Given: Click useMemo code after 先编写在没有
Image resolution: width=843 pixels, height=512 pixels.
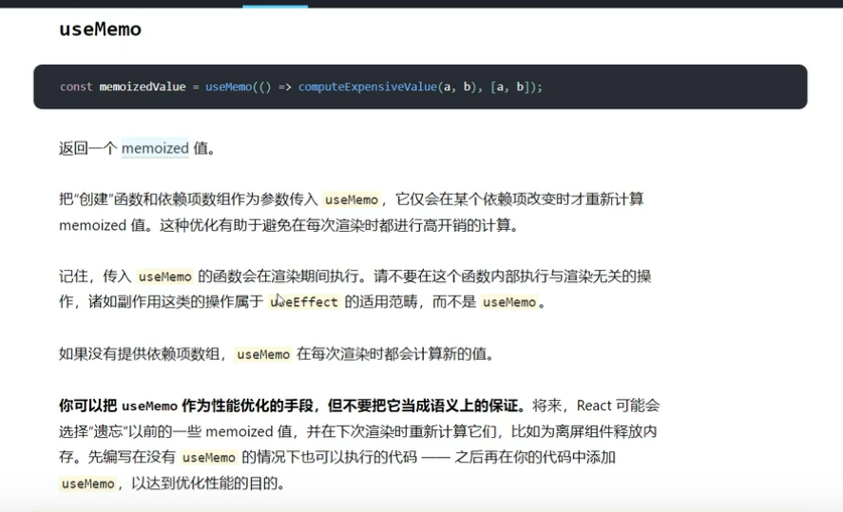Looking at the screenshot, I should click(208, 458).
